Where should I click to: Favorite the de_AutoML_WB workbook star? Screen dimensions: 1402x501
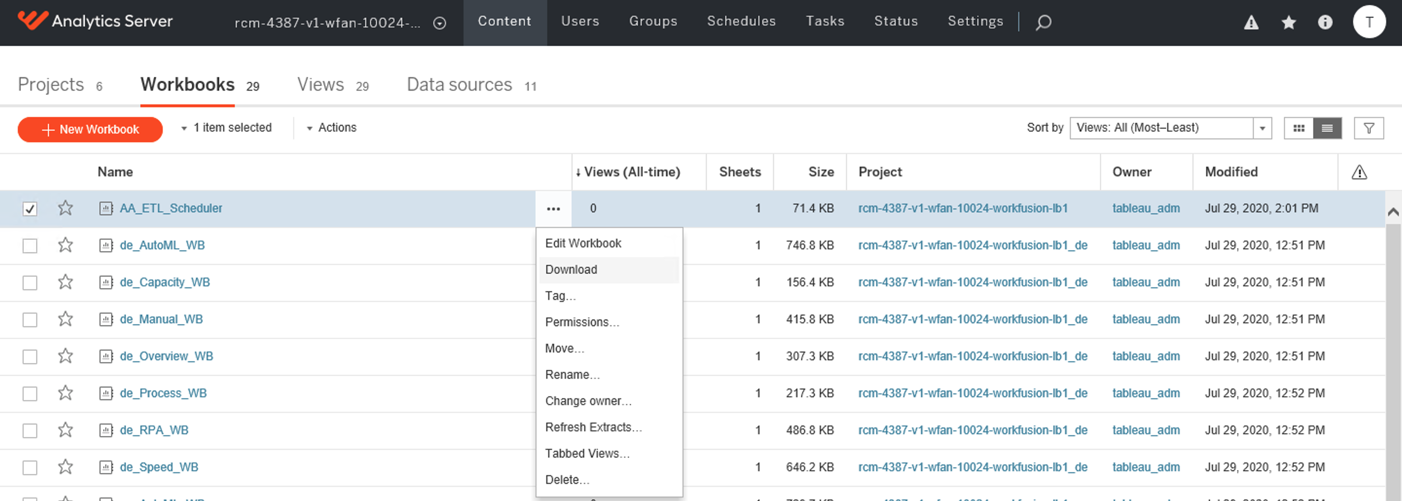pyautogui.click(x=65, y=244)
